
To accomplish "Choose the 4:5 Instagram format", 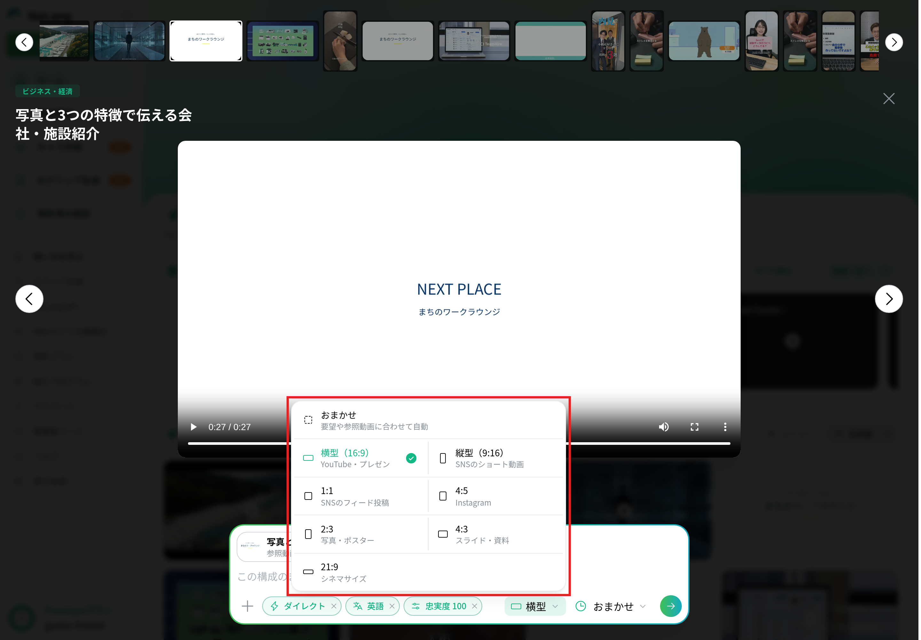I will (x=496, y=496).
